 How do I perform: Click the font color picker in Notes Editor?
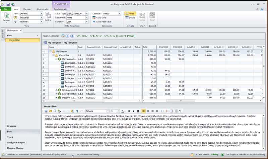pos(123,111)
